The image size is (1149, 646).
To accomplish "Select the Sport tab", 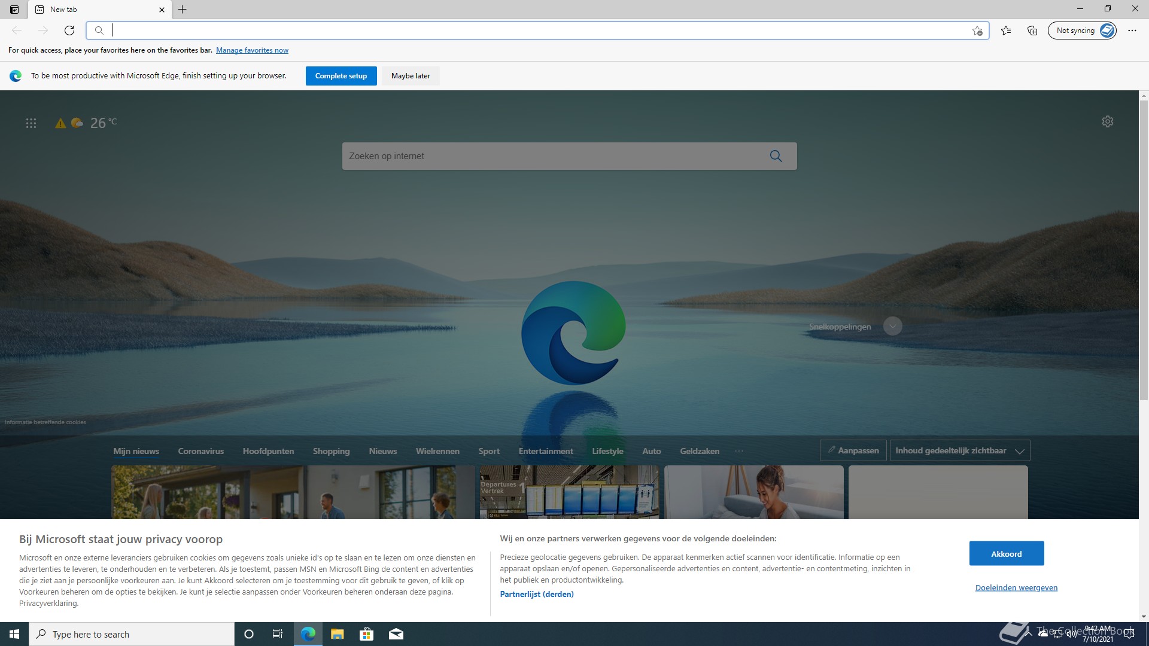I will click(x=489, y=451).
